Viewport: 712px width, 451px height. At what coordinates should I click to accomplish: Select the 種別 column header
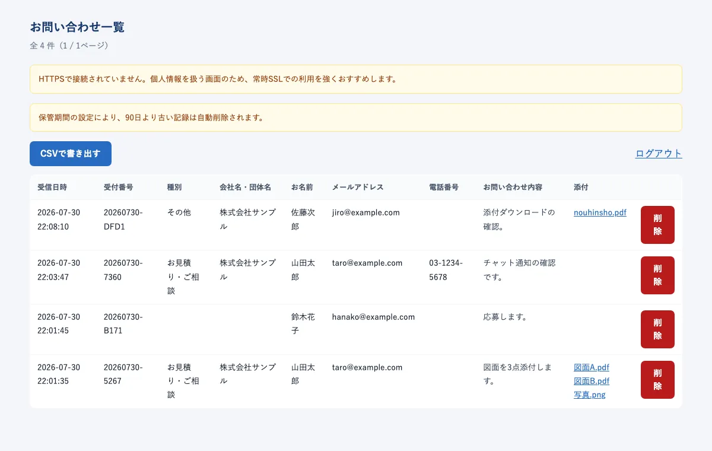pyautogui.click(x=174, y=187)
